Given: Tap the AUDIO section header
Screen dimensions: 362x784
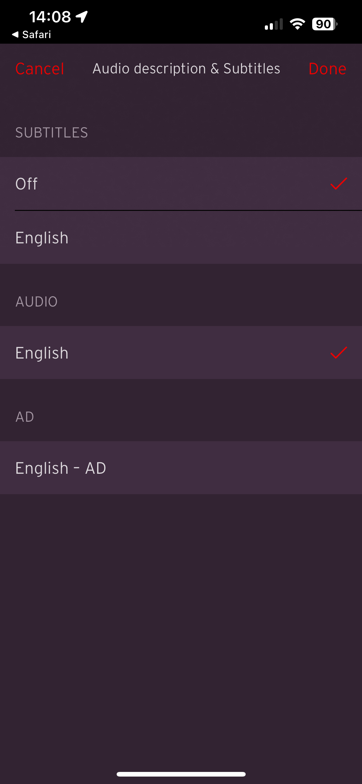Looking at the screenshot, I should (37, 302).
